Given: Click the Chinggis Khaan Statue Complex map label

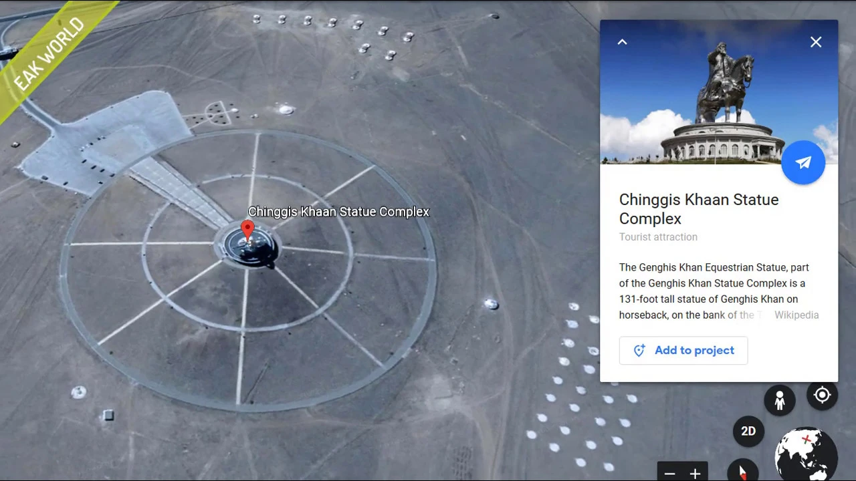Looking at the screenshot, I should click(338, 212).
